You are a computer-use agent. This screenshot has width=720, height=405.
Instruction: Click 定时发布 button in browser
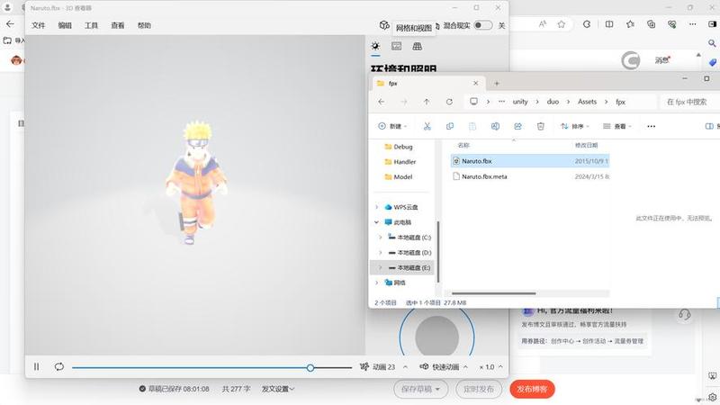coord(479,389)
